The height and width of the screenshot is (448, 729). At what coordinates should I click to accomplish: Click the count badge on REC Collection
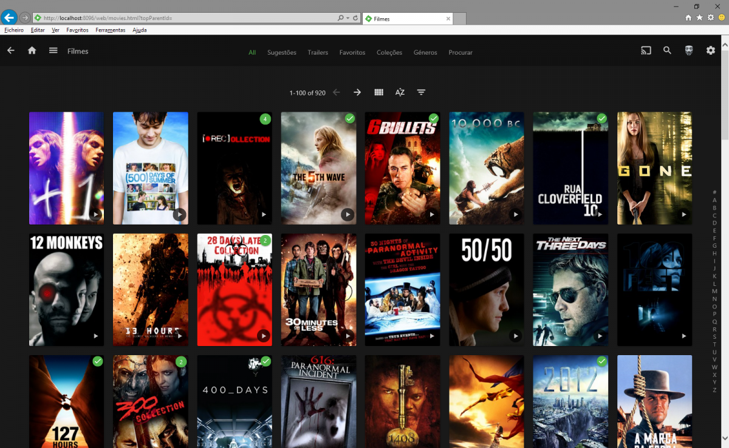pyautogui.click(x=265, y=119)
